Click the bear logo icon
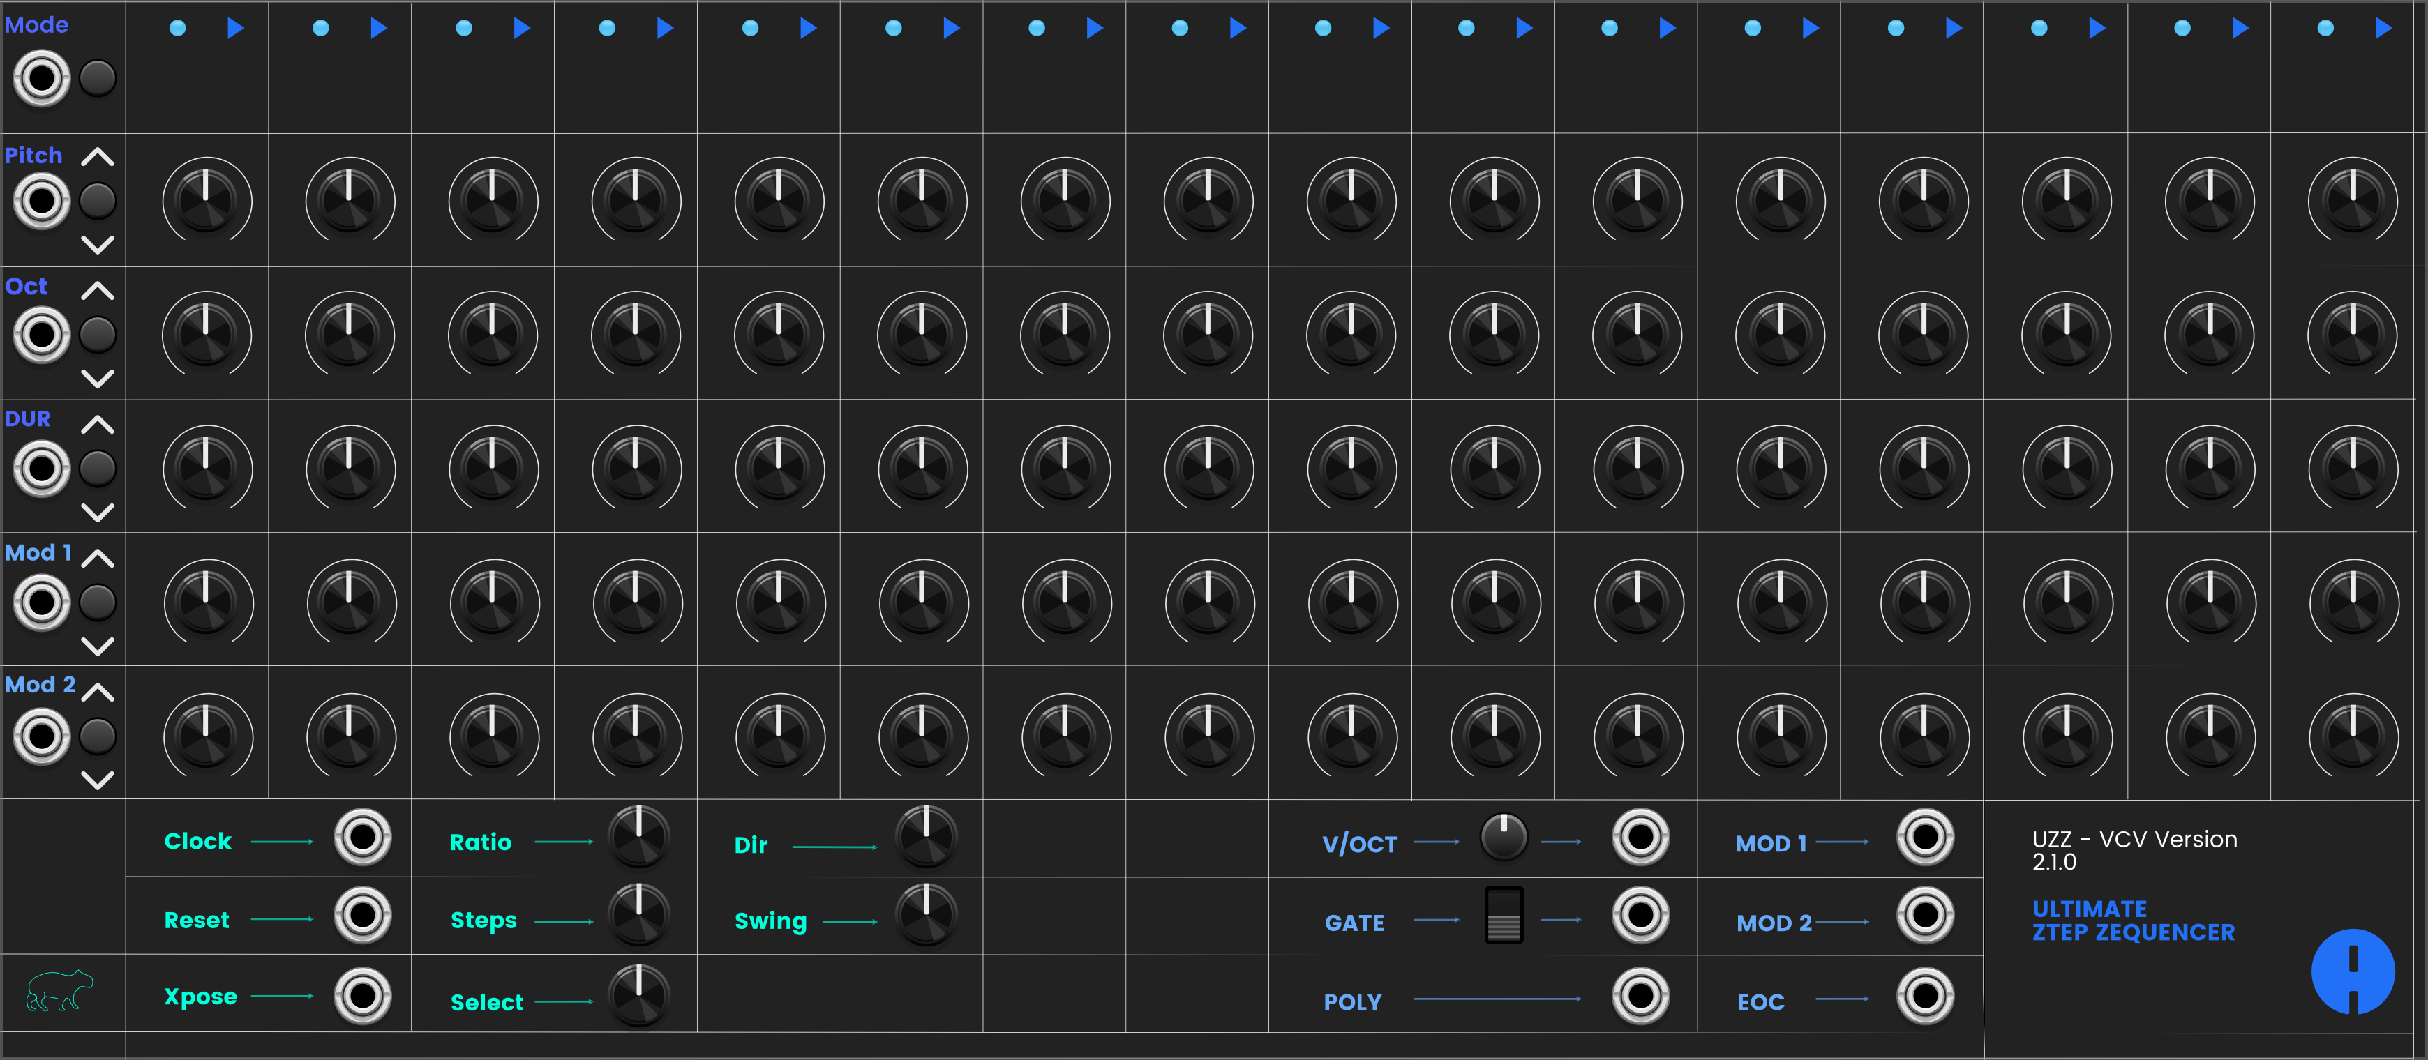The width and height of the screenshot is (2428, 1060). tap(59, 991)
